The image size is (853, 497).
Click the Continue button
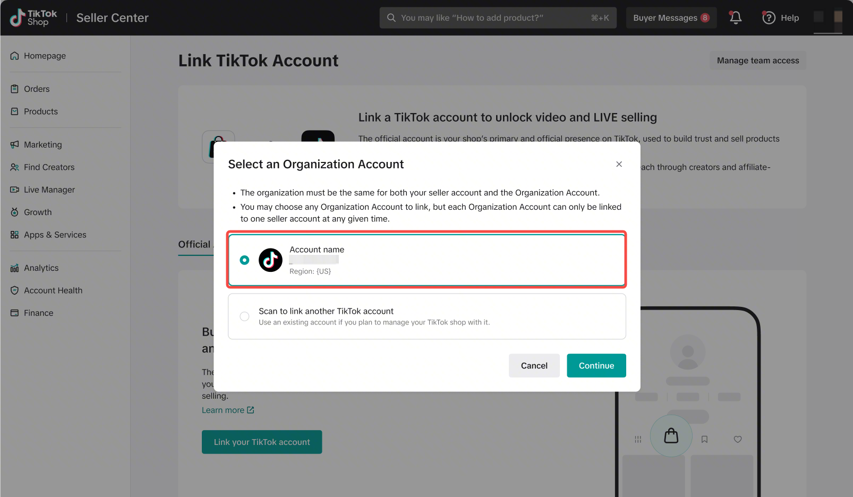596,366
